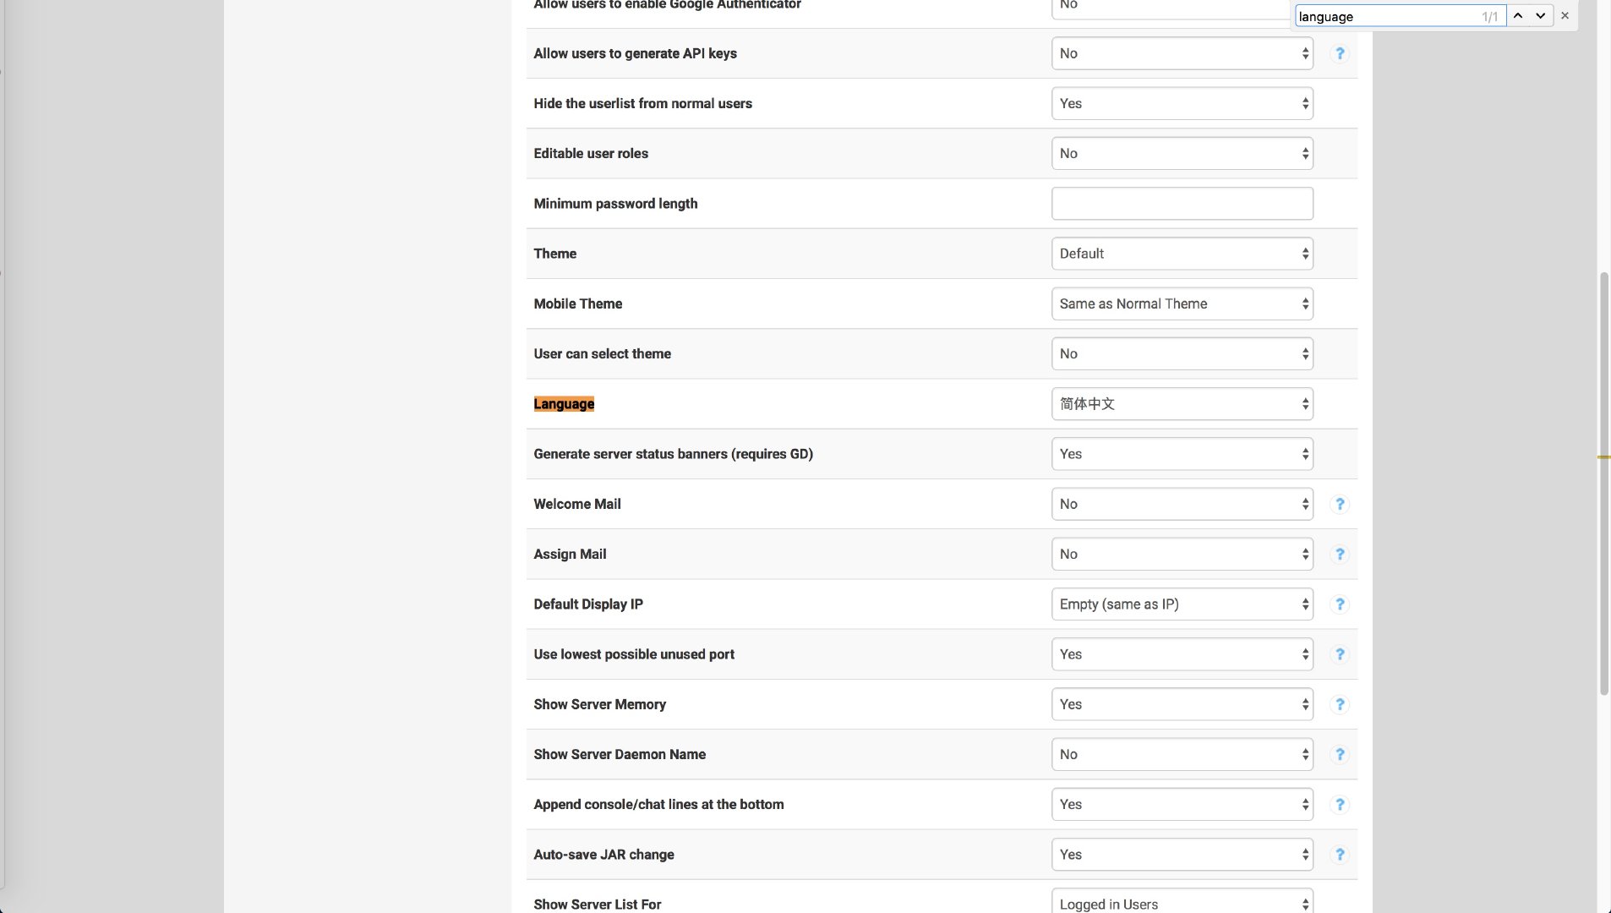Click the Minimum password length field
The image size is (1611, 913).
(x=1182, y=204)
